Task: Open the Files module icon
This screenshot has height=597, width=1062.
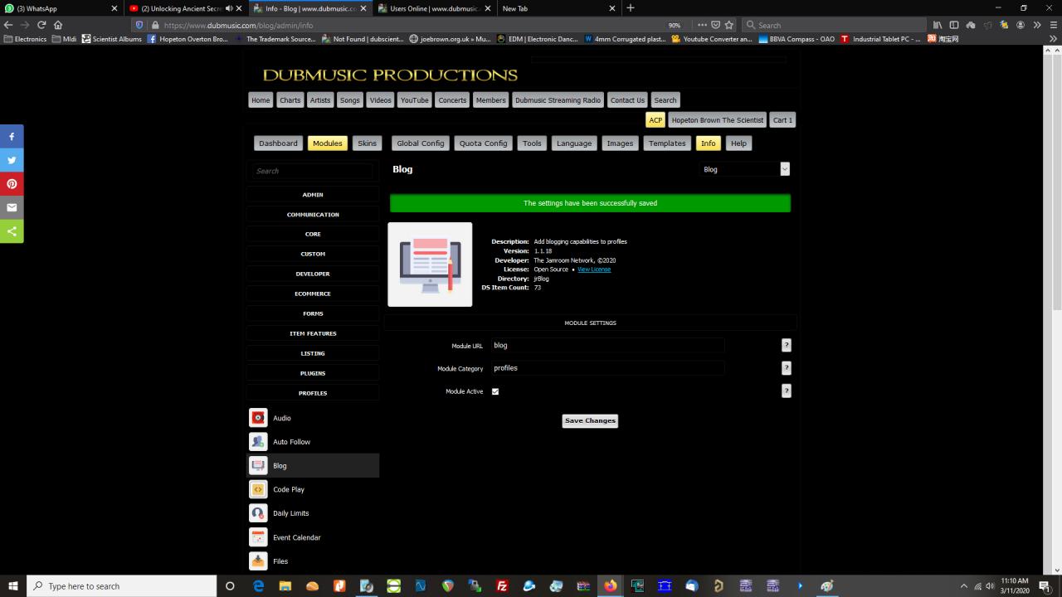Action: (x=258, y=561)
